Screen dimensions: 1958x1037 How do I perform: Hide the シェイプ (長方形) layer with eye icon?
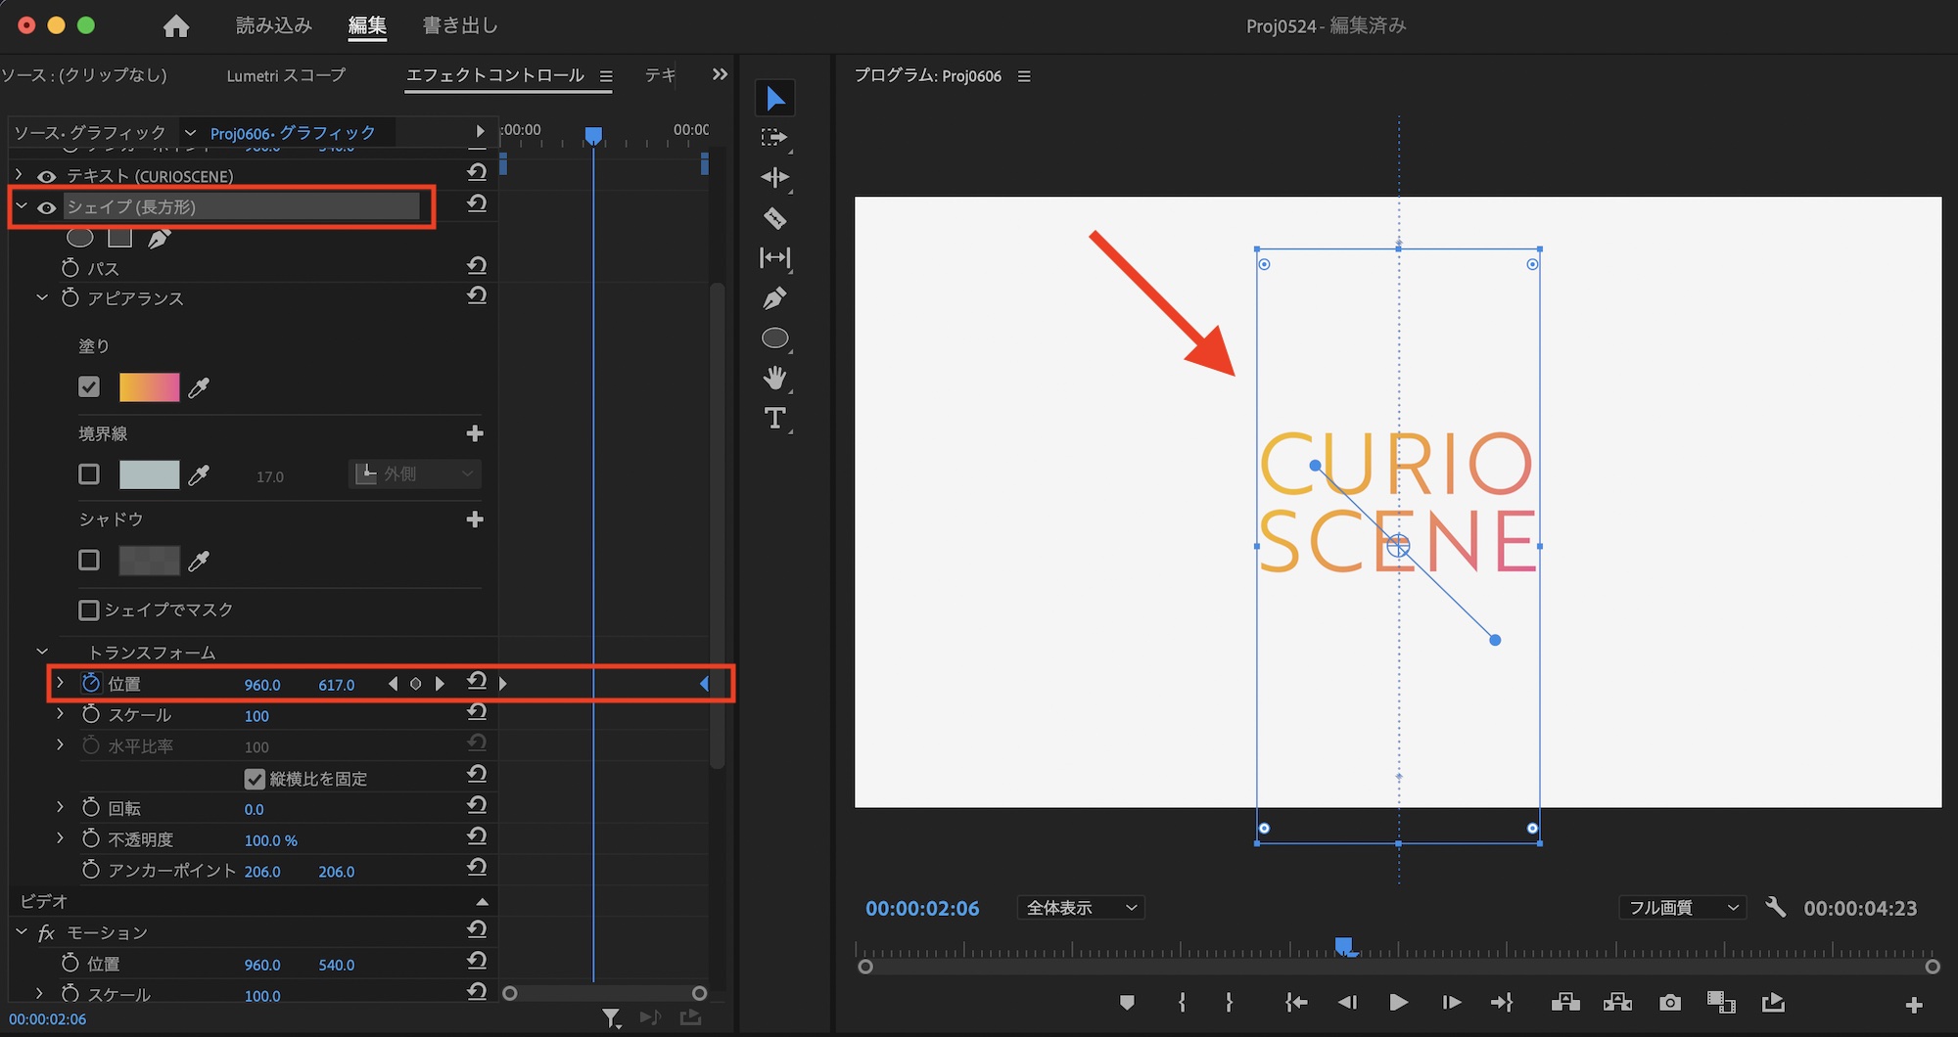coord(46,207)
